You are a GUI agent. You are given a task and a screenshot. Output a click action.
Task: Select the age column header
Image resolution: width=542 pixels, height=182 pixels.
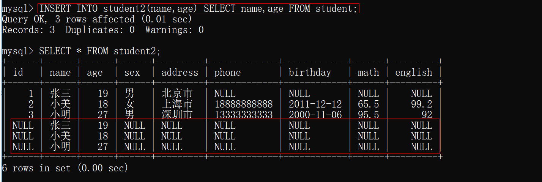click(95, 72)
